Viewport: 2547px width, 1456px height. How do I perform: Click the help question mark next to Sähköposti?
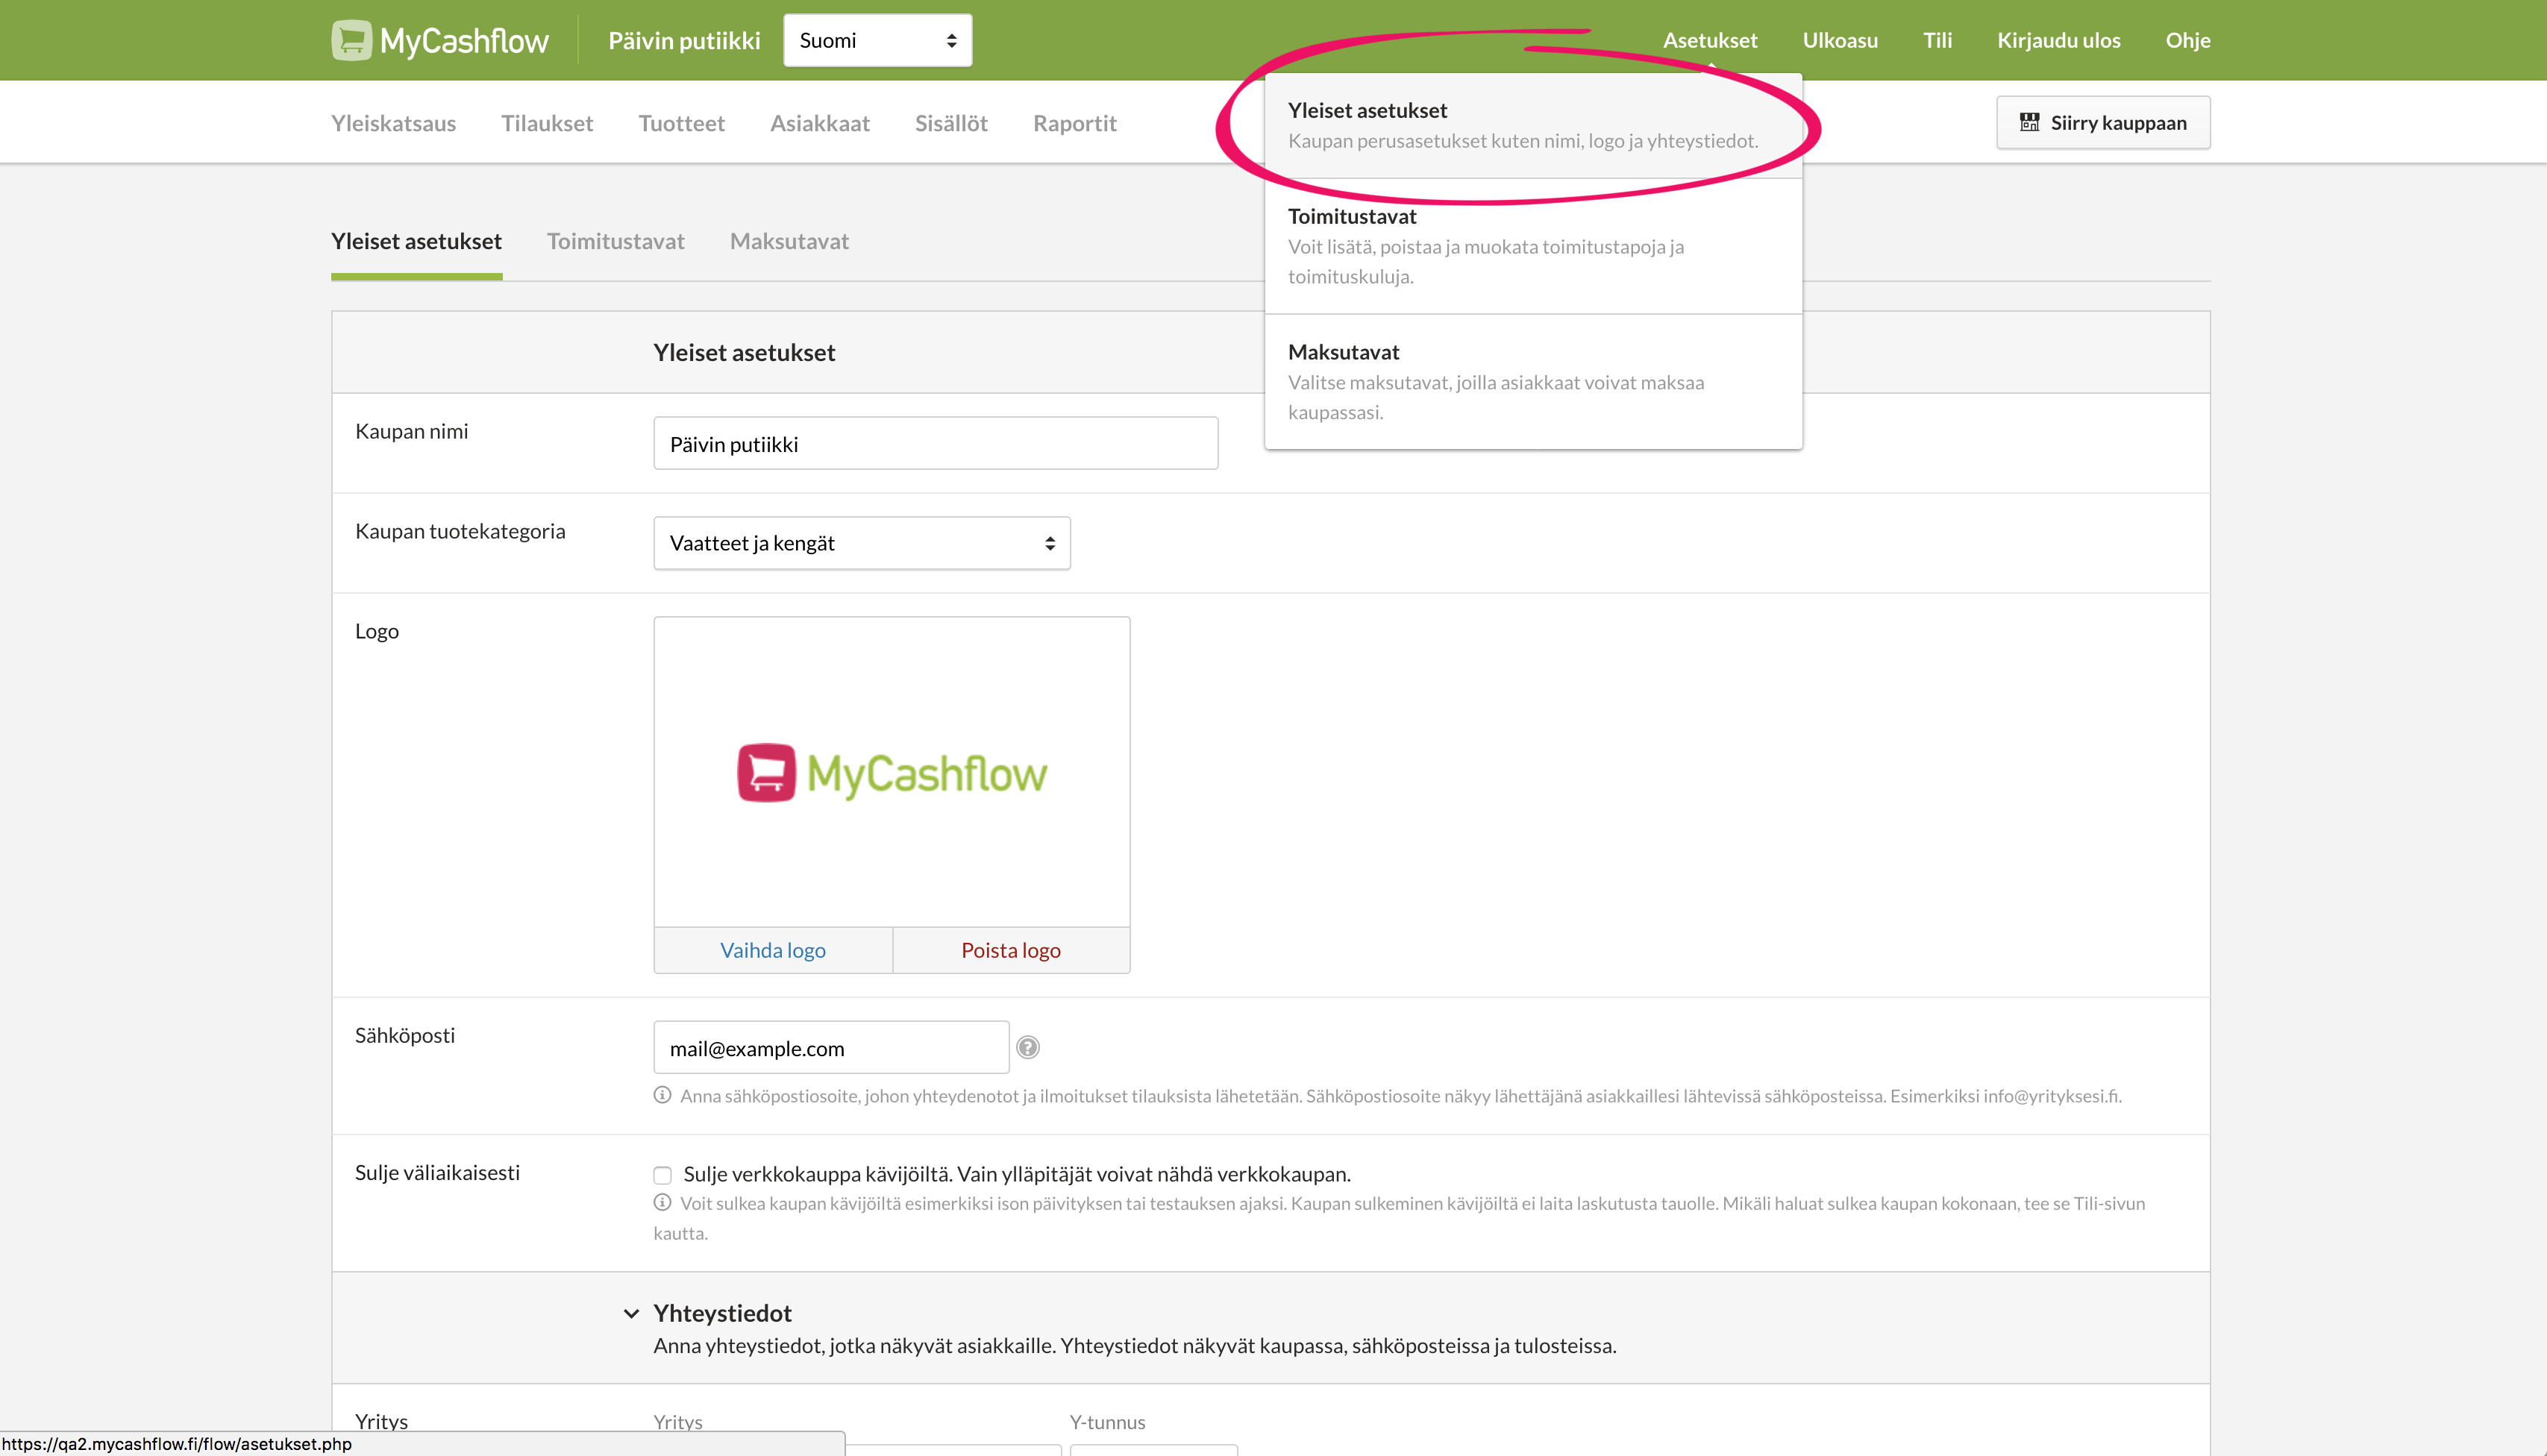coord(1027,1047)
